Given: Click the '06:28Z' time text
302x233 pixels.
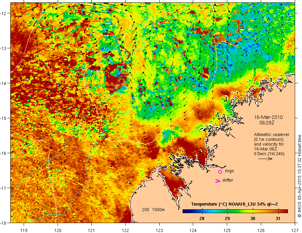Looking at the screenshot, I should pos(267,123).
